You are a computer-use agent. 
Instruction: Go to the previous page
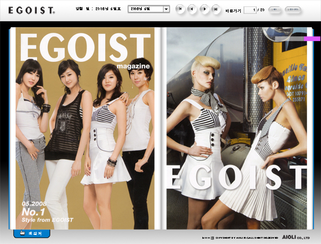click(x=192, y=9)
